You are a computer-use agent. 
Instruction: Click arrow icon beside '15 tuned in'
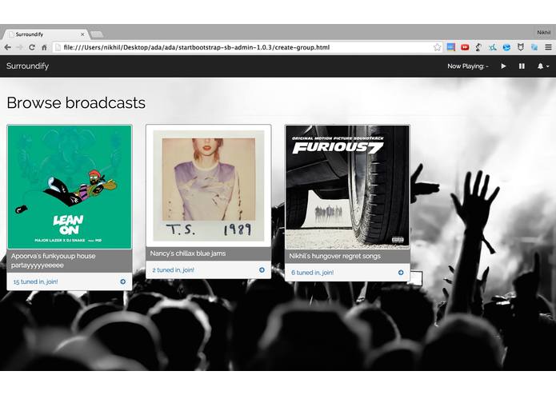[x=122, y=281]
